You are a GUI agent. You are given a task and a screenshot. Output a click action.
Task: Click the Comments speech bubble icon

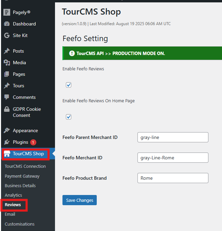7,97
